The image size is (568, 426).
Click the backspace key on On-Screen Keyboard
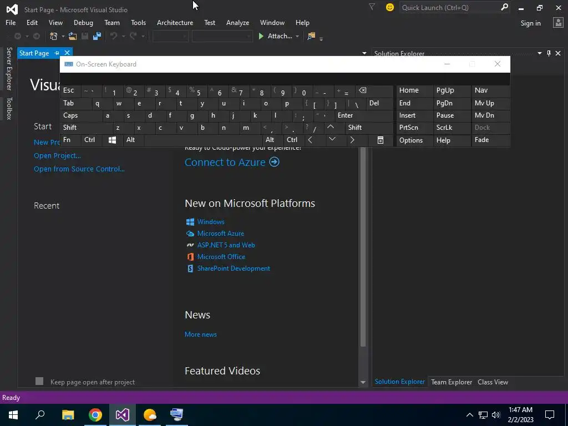point(362,90)
